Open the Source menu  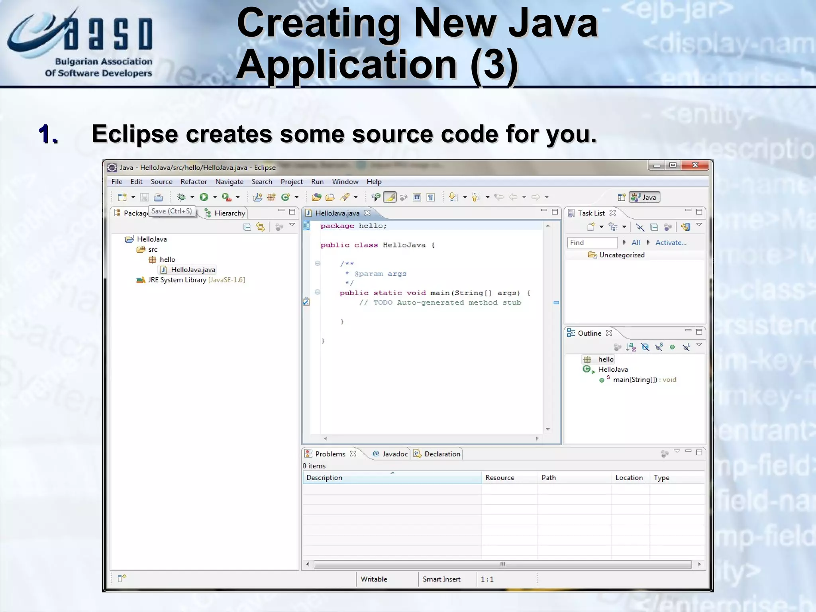(x=161, y=182)
